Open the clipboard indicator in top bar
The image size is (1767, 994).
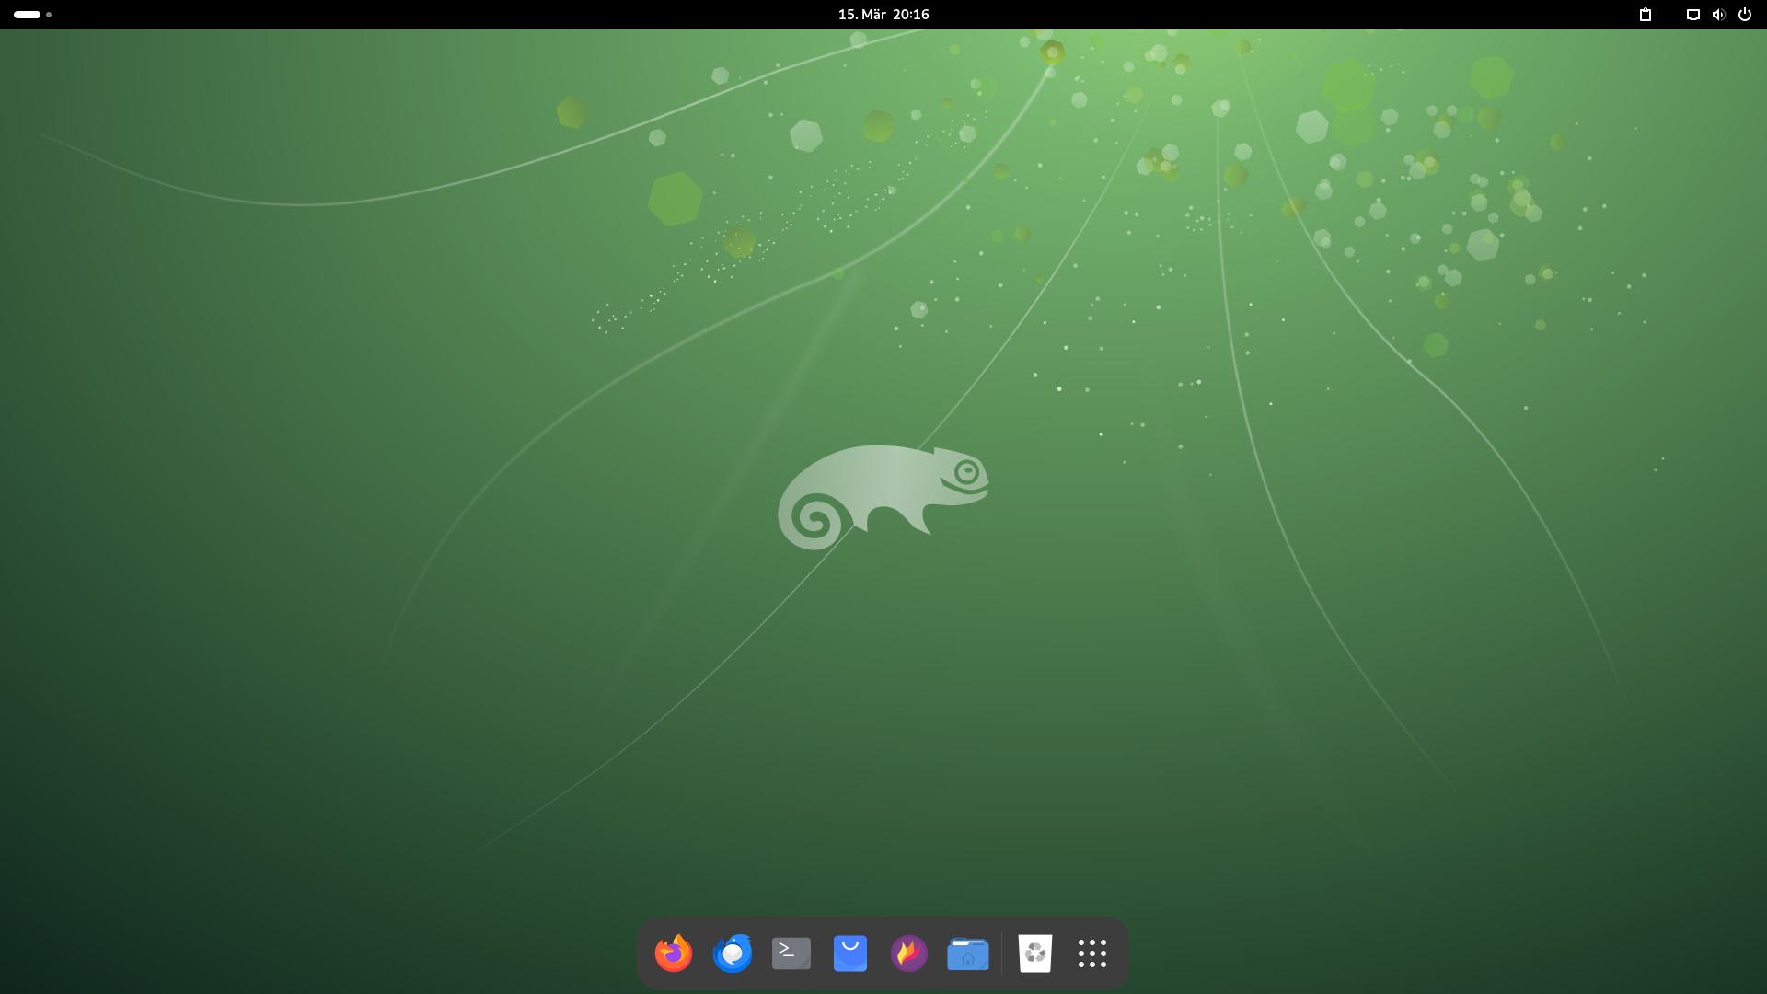(x=1646, y=15)
